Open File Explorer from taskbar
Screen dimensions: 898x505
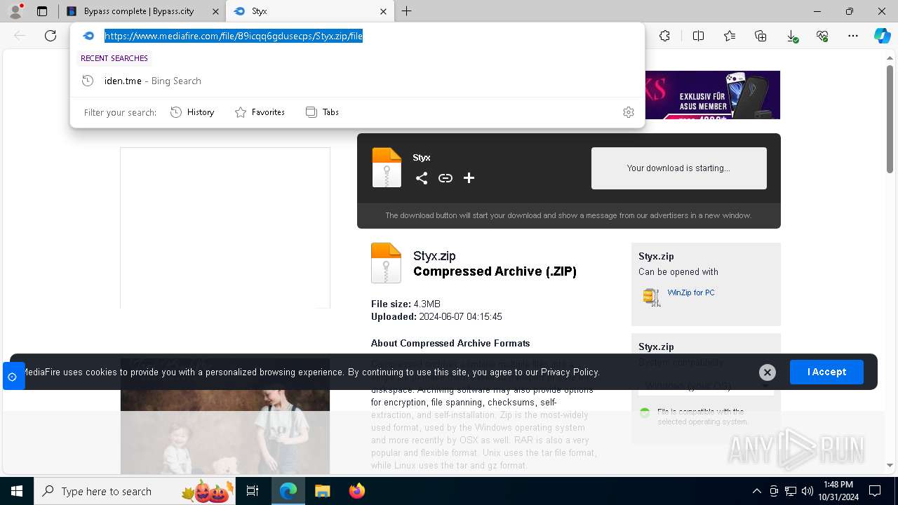(322, 491)
